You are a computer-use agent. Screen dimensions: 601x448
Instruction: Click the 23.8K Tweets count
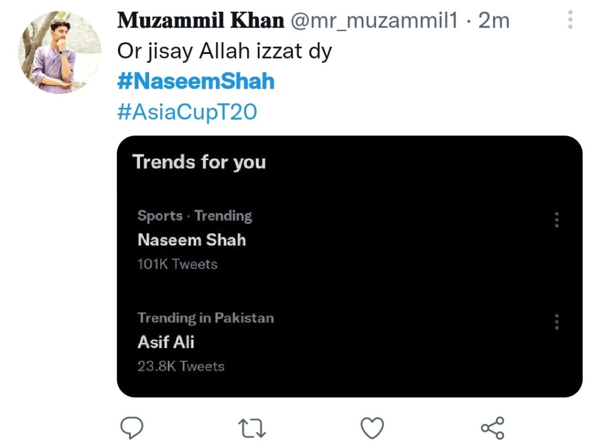(181, 366)
